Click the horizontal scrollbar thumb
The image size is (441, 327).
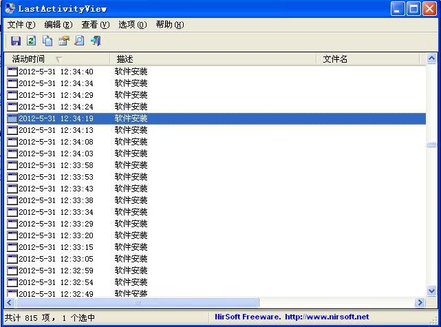[137, 302]
